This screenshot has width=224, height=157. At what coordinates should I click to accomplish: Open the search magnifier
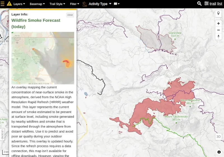[x=199, y=4]
